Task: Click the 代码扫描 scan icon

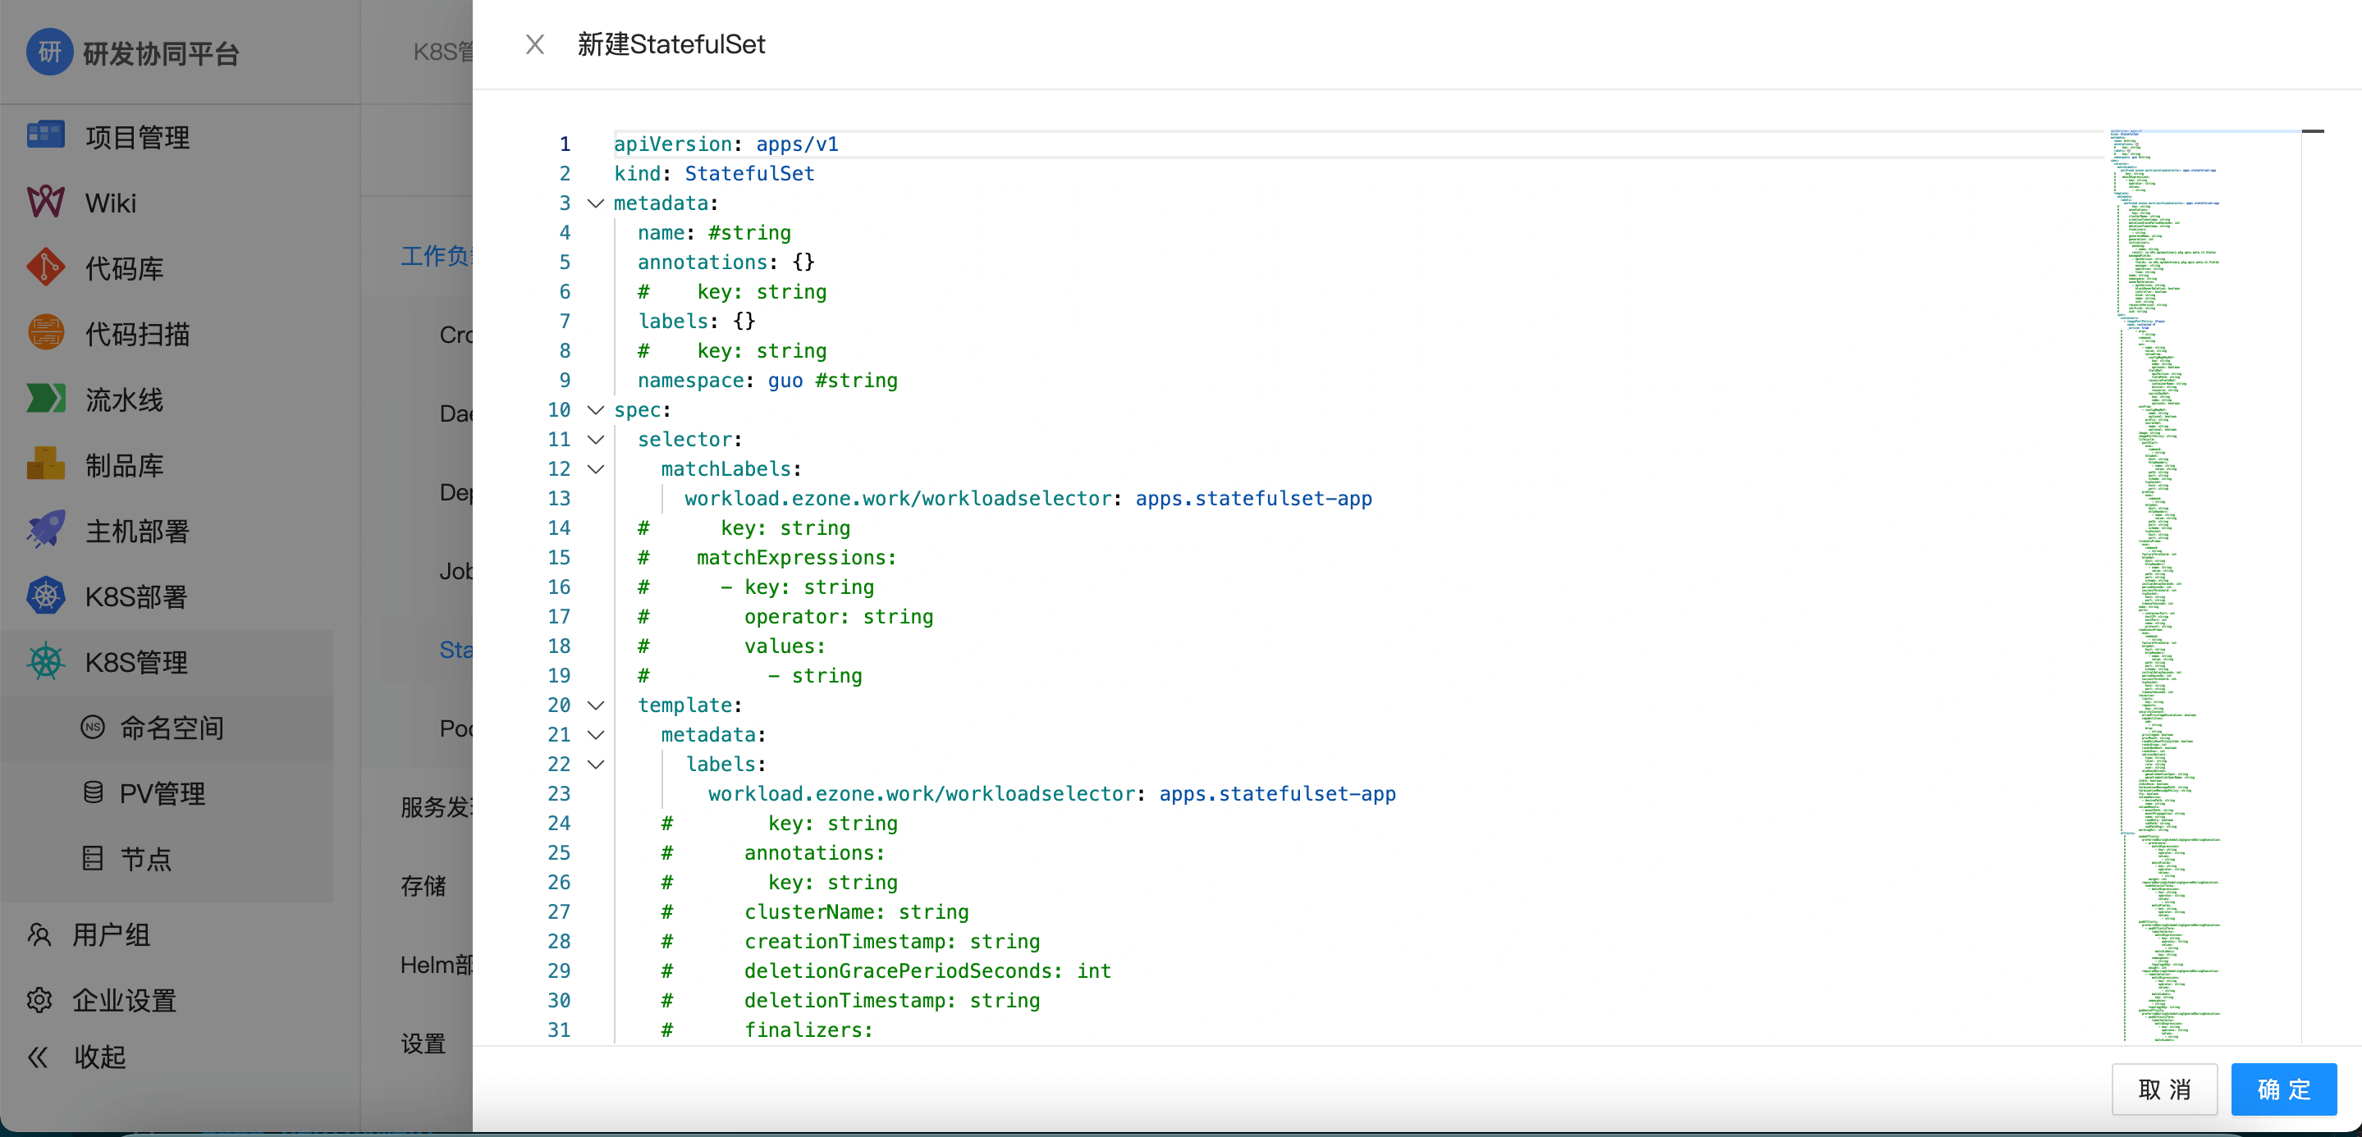Action: (x=45, y=334)
